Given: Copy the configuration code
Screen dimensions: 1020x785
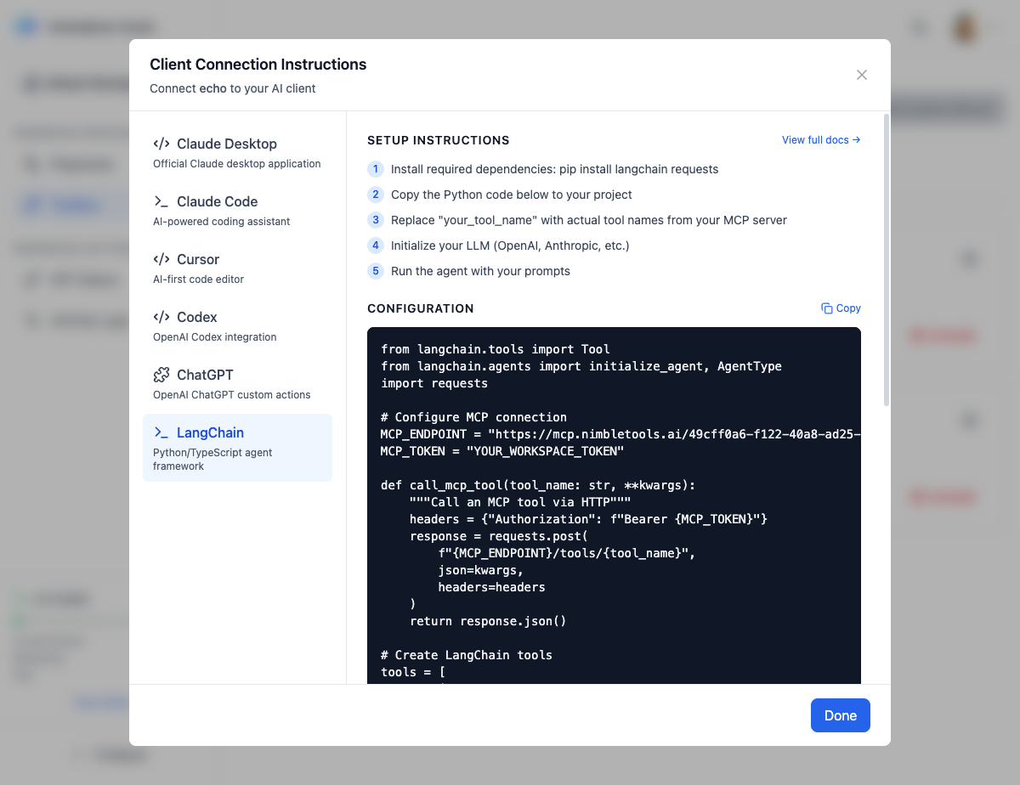Looking at the screenshot, I should click(x=841, y=308).
